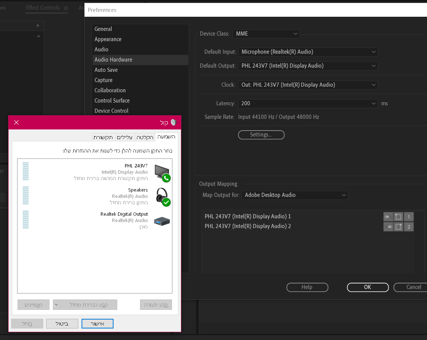Click the קבע כברירת מחדל (Set Default) button
427x340 pixels.
click(89, 305)
